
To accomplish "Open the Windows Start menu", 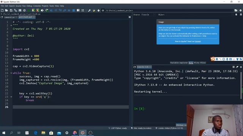I will [4, 133].
